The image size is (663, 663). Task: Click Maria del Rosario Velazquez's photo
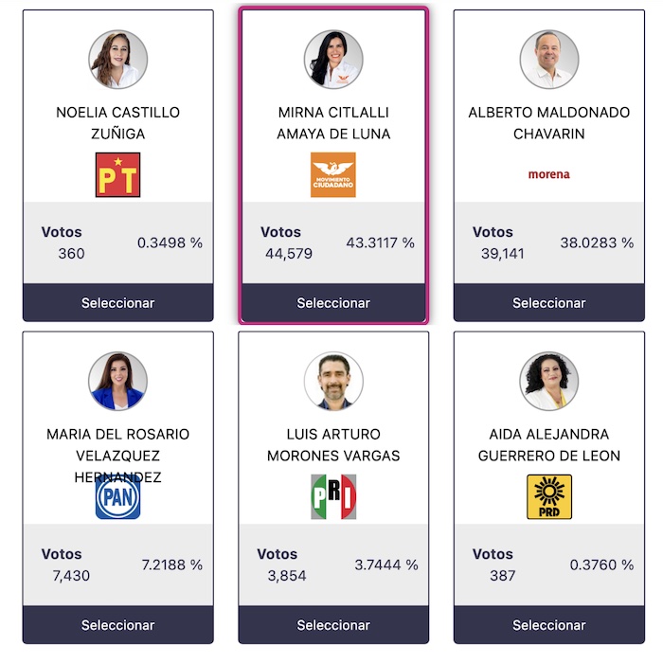[117, 381]
